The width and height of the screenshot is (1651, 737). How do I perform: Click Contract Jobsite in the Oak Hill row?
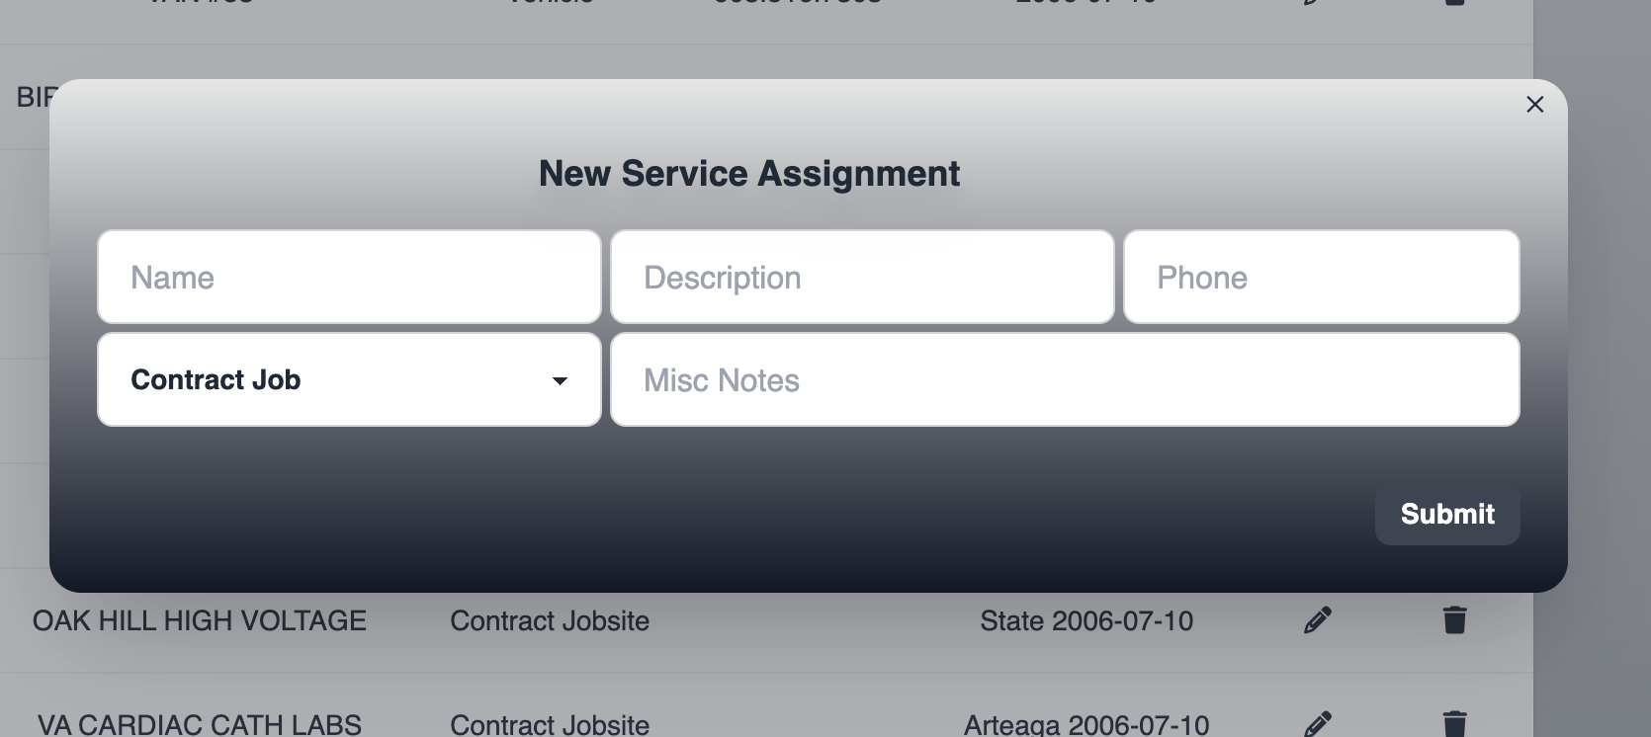tap(550, 620)
